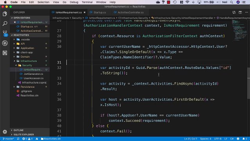Synchronize changes in the status bar
The image size is (250, 141).
click(x=18, y=139)
